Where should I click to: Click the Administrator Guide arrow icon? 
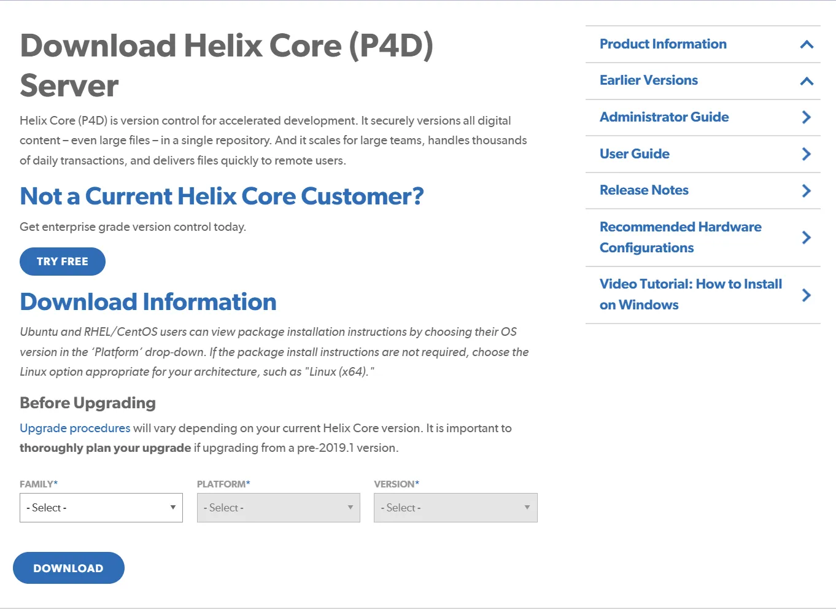[x=807, y=117]
